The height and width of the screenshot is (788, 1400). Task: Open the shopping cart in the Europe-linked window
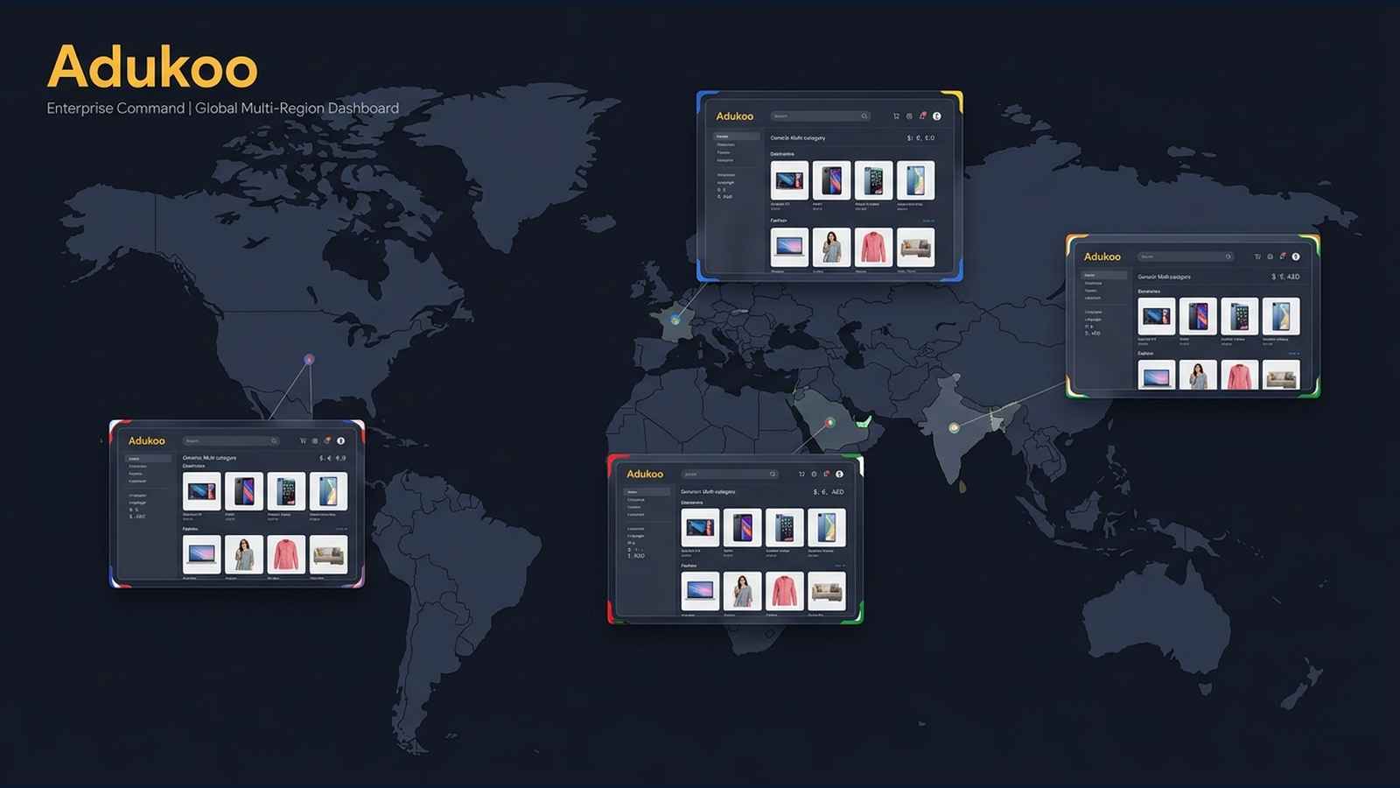[x=896, y=116]
